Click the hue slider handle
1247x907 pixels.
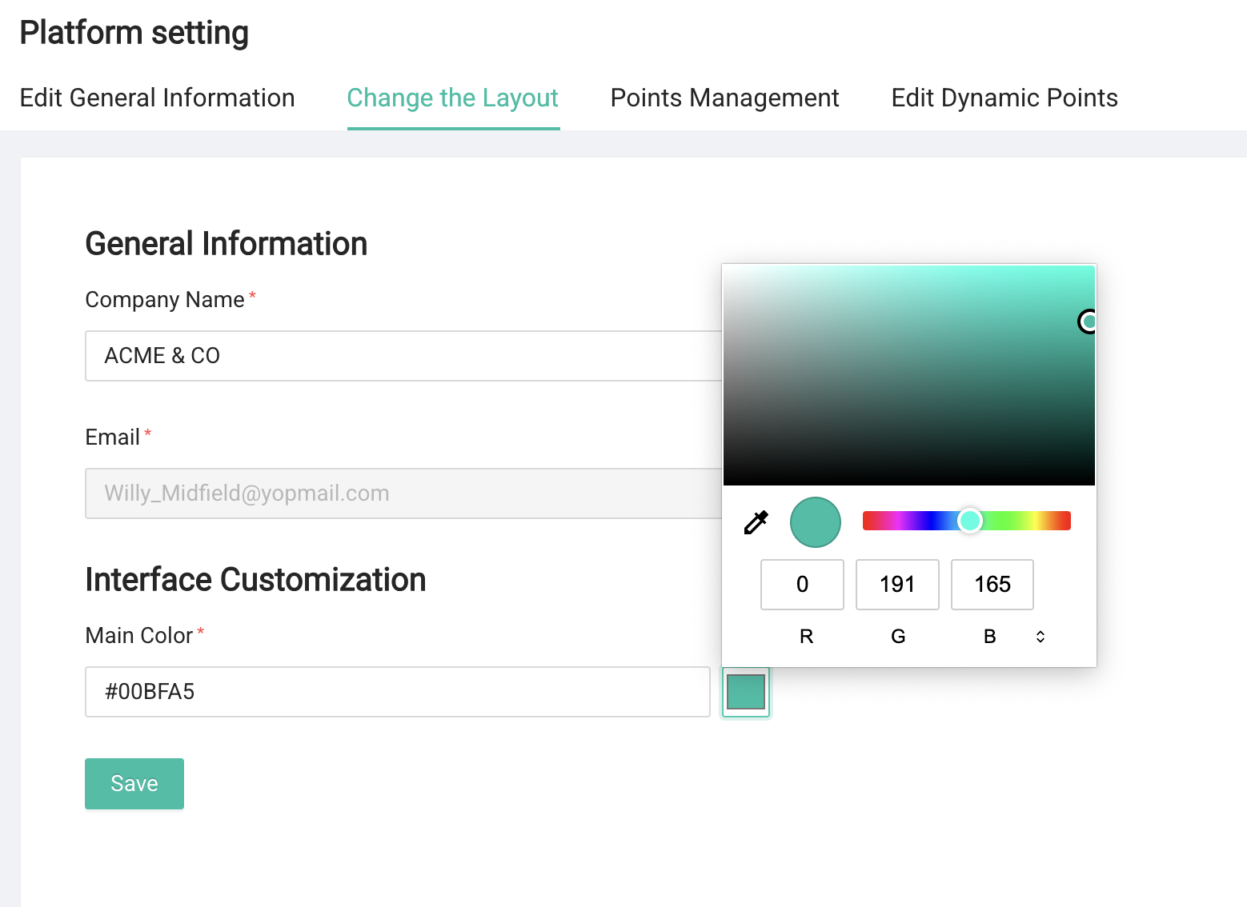[970, 521]
